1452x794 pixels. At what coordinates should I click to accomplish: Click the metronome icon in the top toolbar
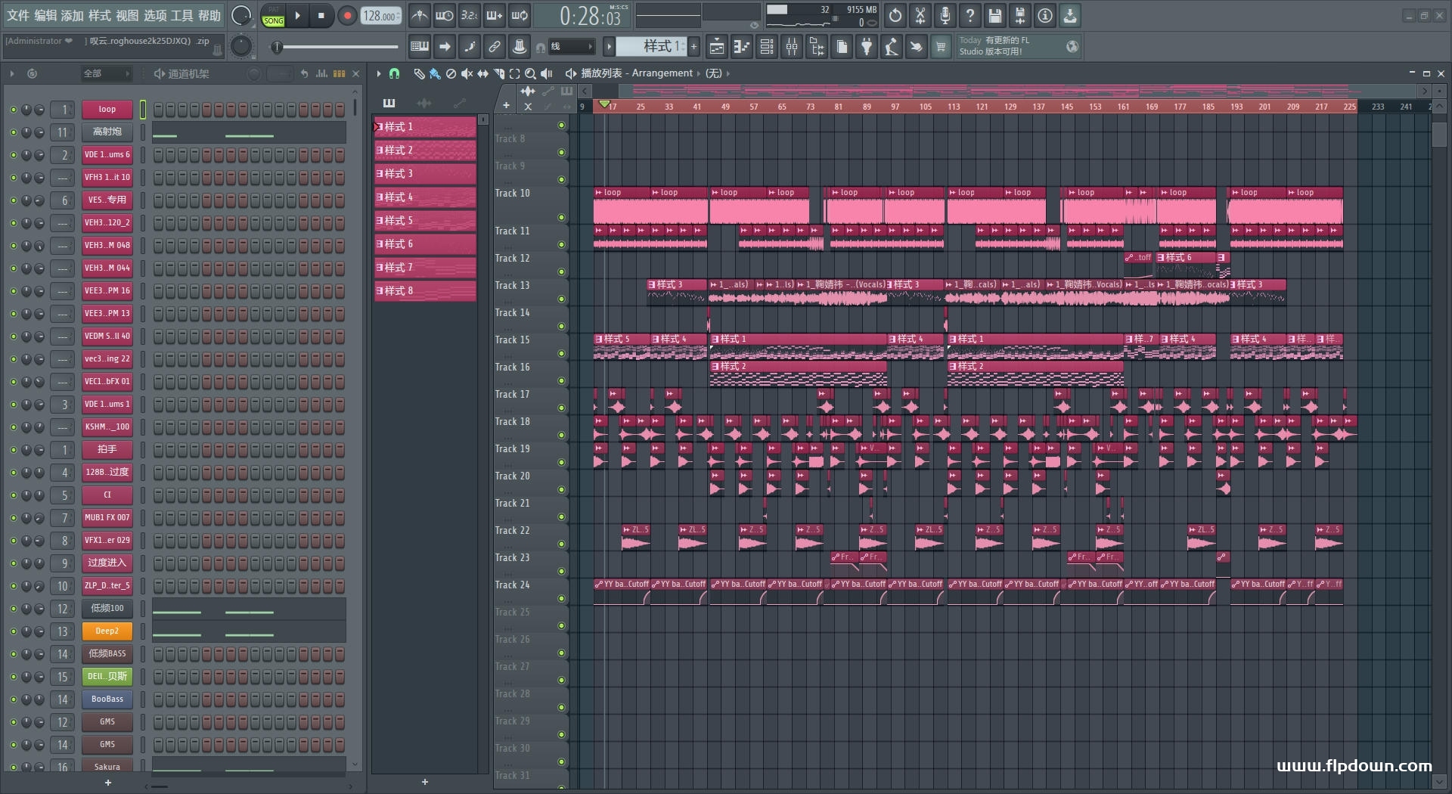[420, 15]
